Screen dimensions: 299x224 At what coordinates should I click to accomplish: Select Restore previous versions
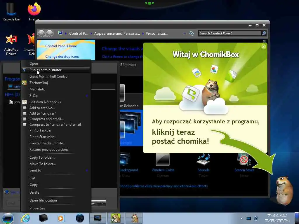[x=56, y=150]
